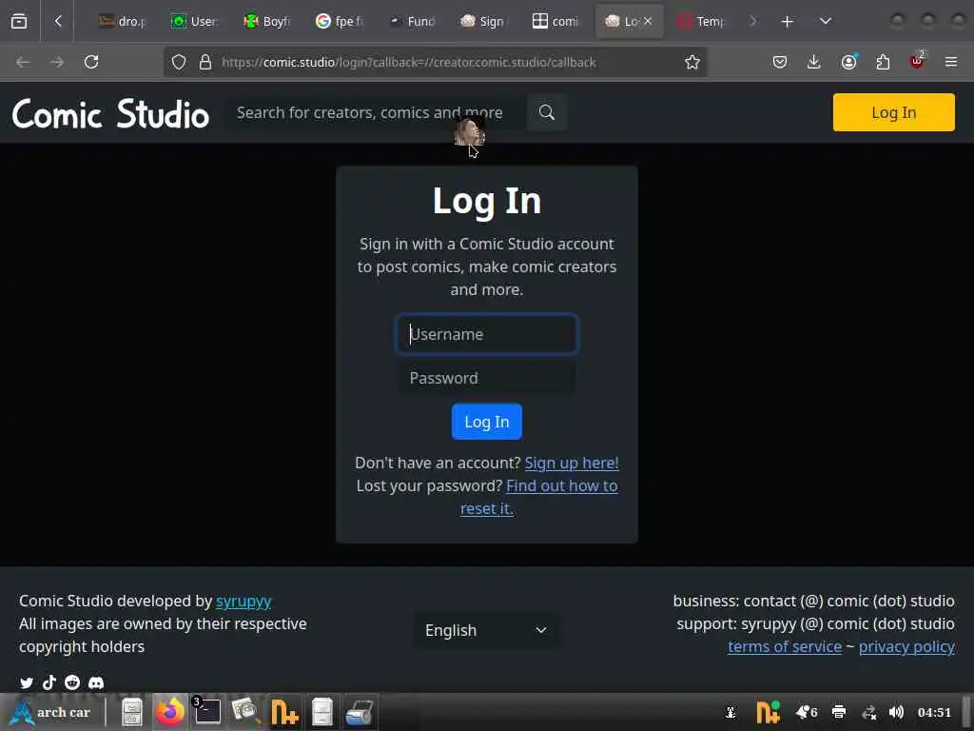974x731 pixels.
Task: View site security padlock info
Action: tap(205, 62)
